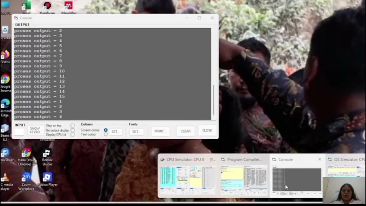Click the Console INPUT field

(19, 132)
